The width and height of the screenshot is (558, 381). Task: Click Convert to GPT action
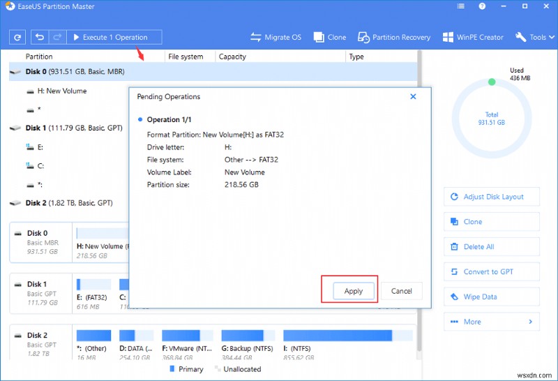(492, 271)
